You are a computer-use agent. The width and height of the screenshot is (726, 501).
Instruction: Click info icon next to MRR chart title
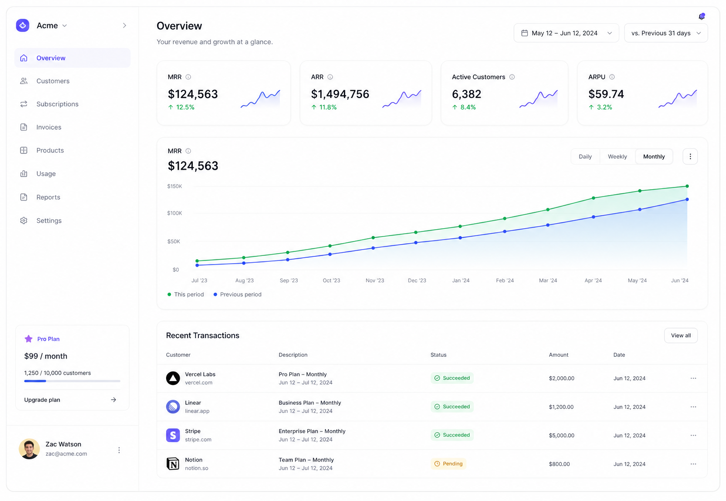click(188, 151)
